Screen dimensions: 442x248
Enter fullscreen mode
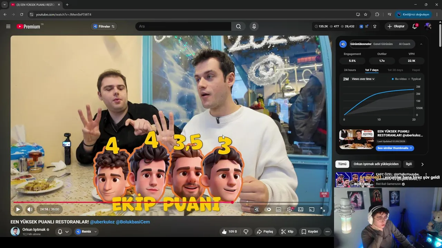[x=323, y=209]
